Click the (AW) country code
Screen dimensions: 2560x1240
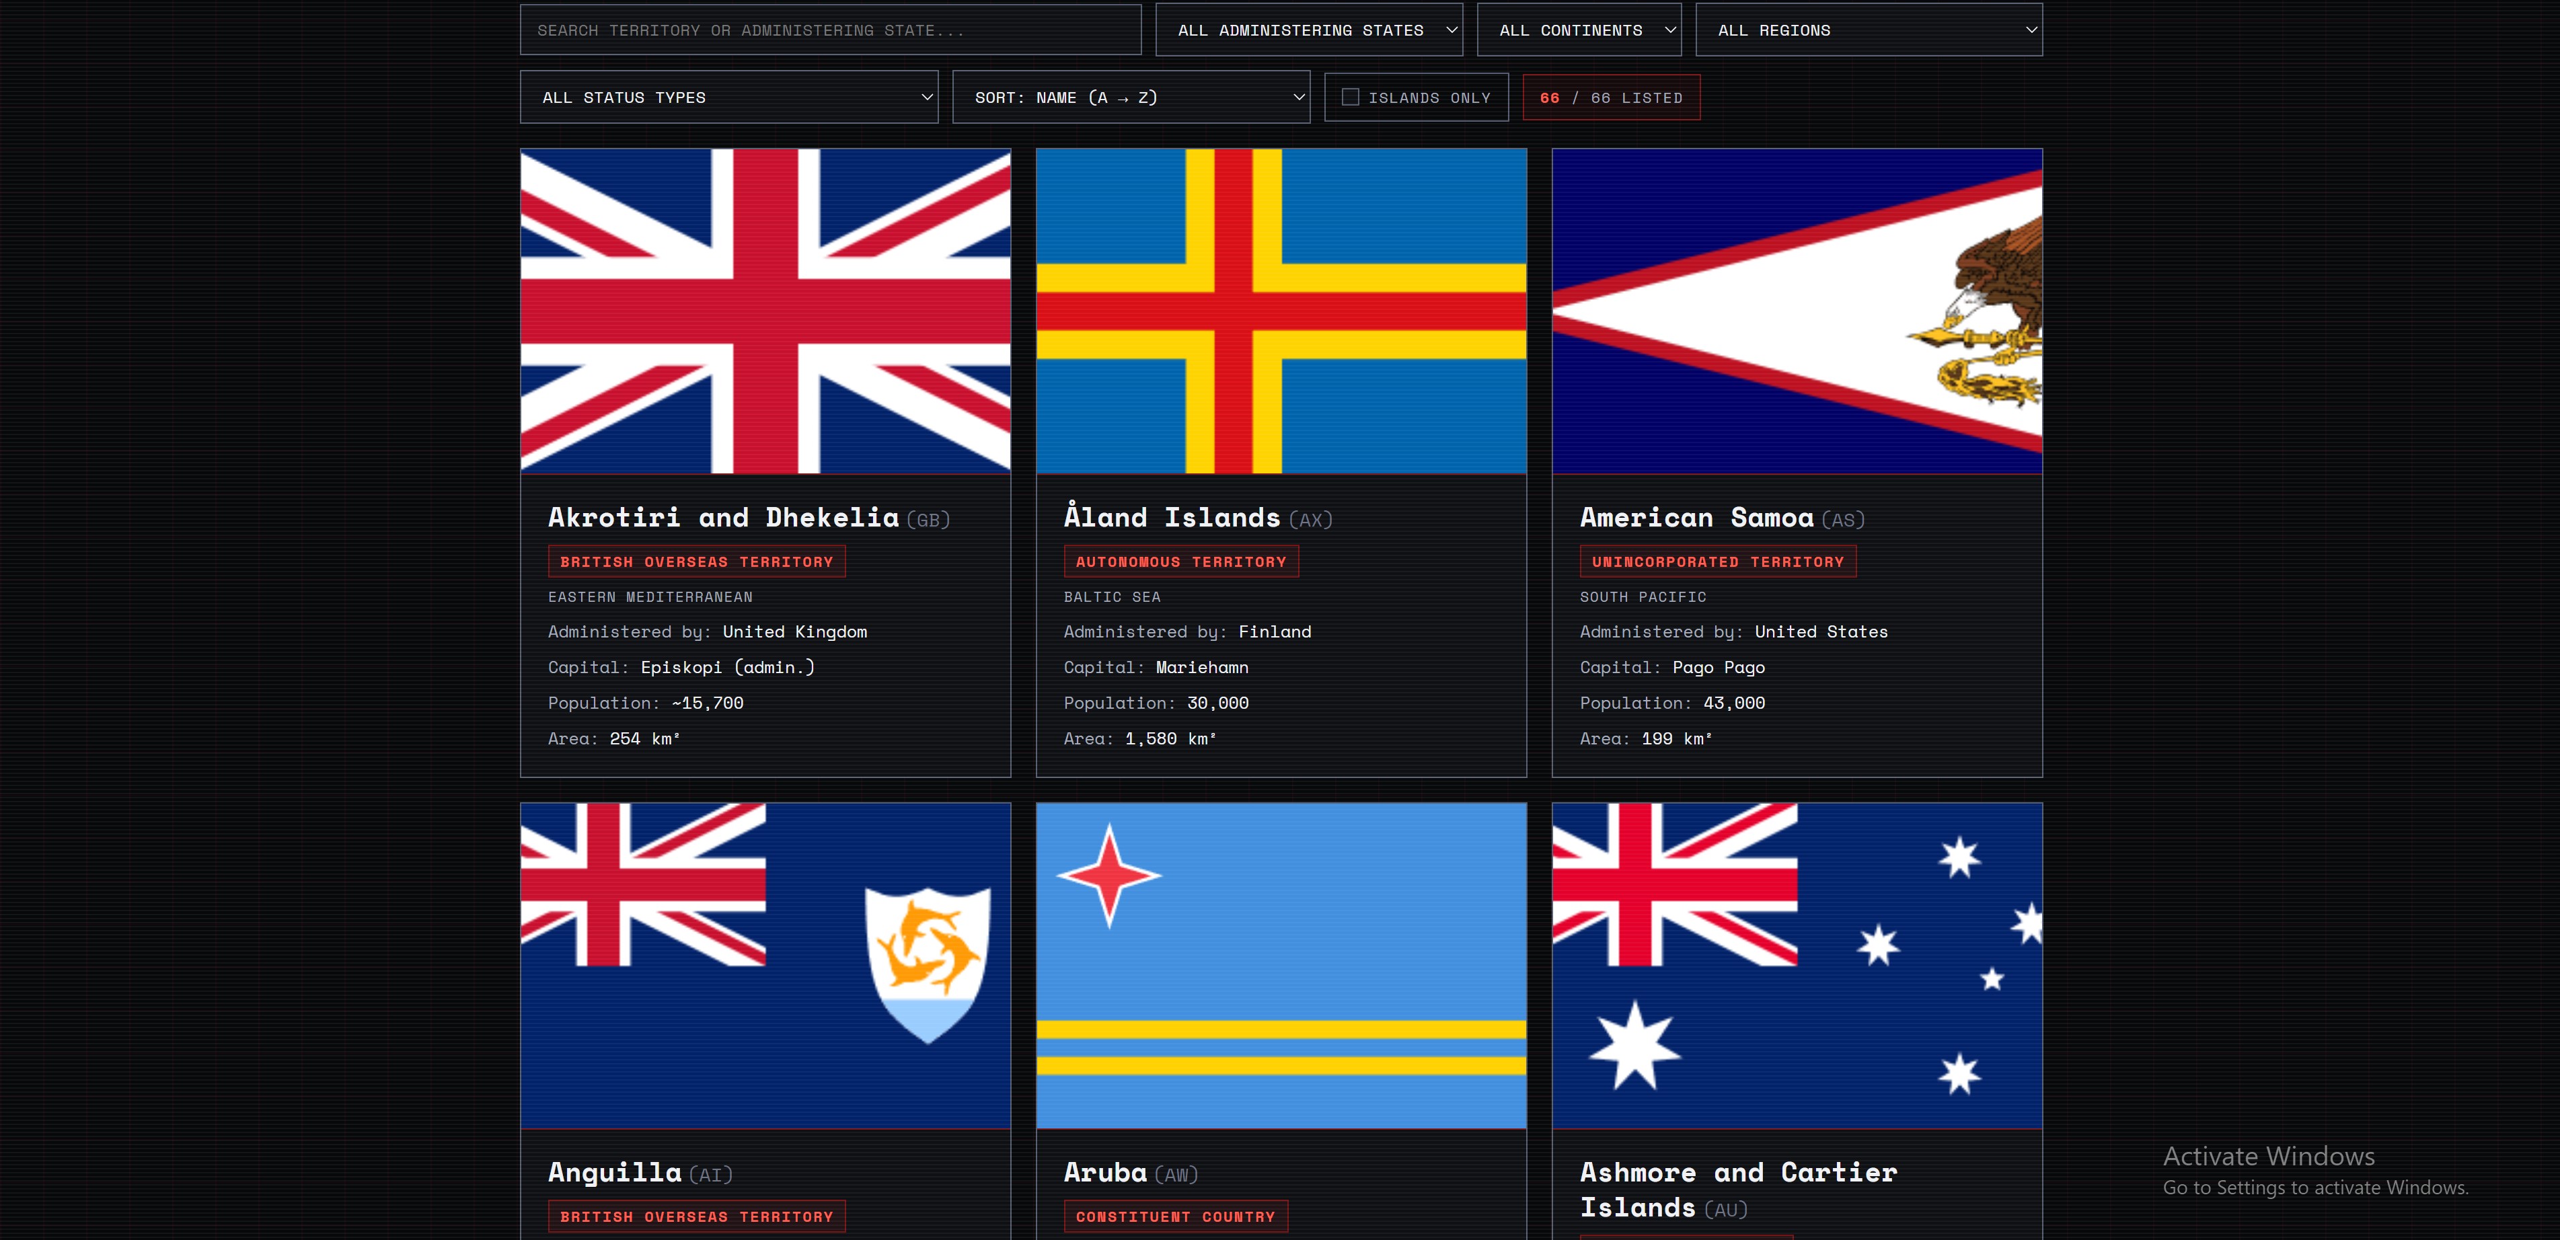[1176, 1174]
